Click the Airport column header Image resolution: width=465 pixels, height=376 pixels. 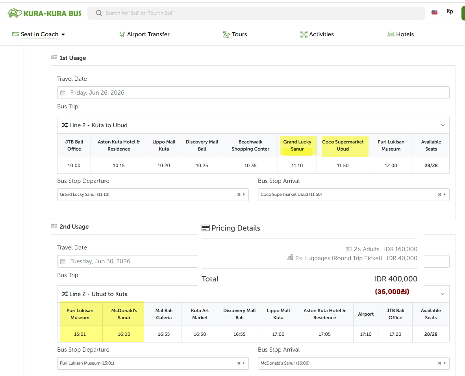(366, 314)
